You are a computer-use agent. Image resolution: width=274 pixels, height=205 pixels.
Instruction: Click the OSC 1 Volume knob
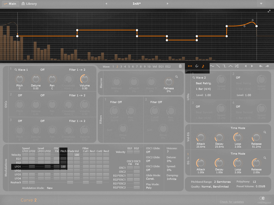click(84, 79)
